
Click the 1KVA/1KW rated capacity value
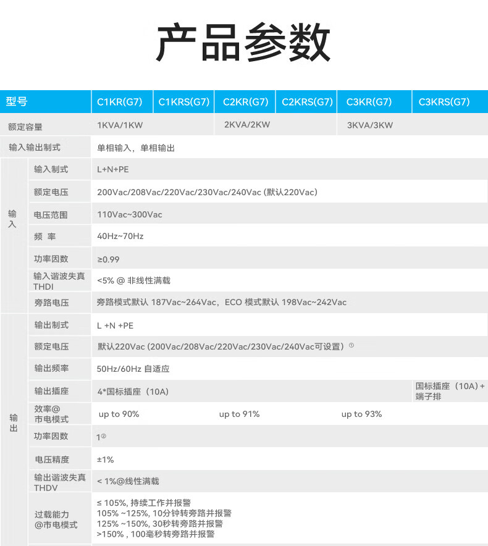pyautogui.click(x=120, y=125)
